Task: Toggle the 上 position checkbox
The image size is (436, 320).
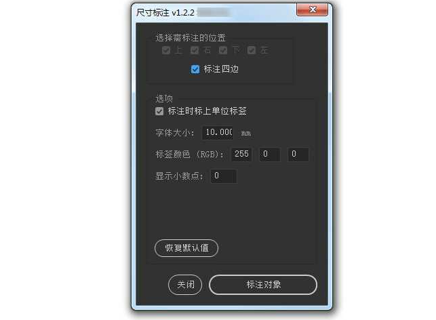Action: pos(166,50)
